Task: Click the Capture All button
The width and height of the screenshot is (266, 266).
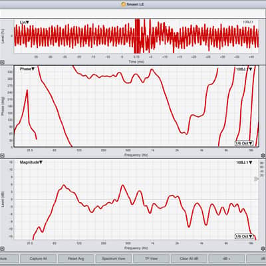Action: point(38,259)
